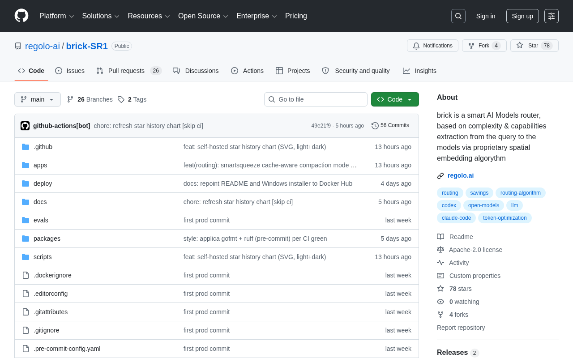Open the .pre-commit-config.yaml file

(67, 349)
